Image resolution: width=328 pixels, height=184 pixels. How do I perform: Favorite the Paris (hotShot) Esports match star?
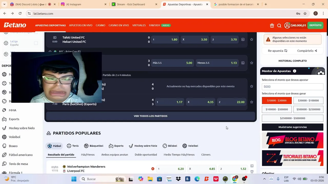point(252,102)
